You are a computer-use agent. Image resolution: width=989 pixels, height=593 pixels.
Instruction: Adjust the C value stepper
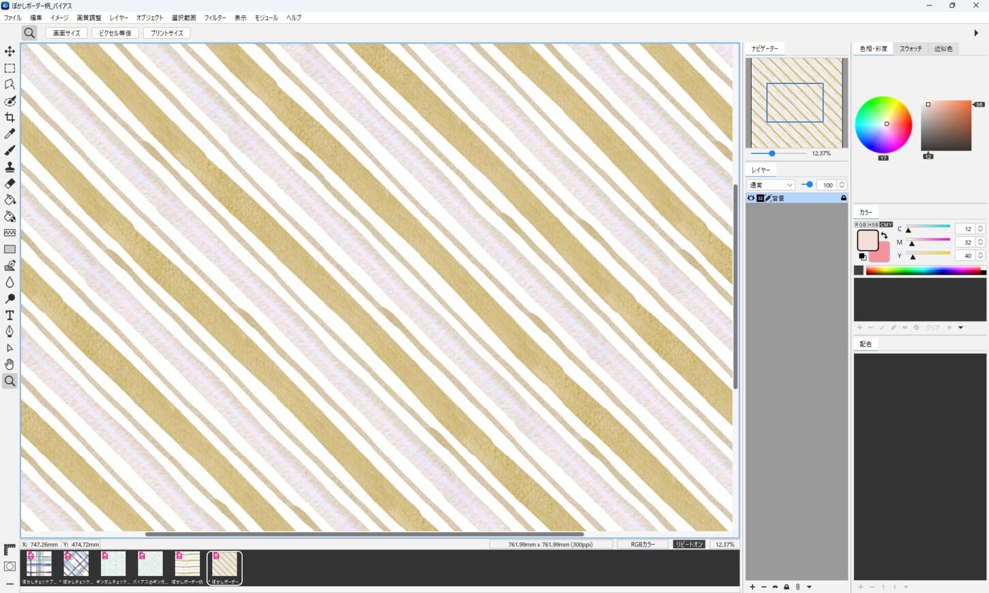pos(980,229)
